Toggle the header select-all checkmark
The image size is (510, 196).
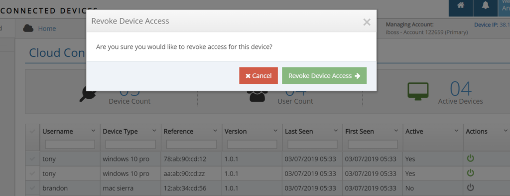point(32,131)
